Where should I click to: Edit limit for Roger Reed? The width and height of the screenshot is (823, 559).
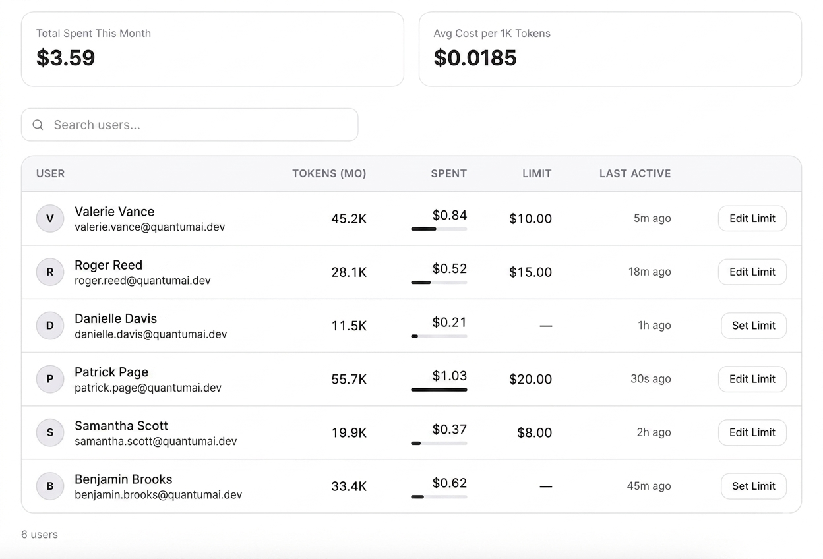752,272
